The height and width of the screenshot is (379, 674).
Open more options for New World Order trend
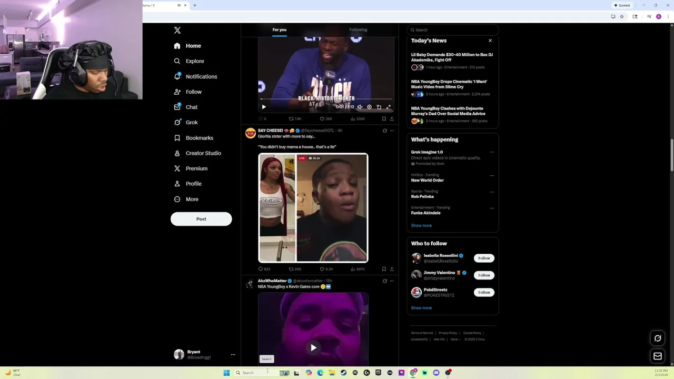[492, 175]
